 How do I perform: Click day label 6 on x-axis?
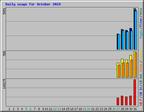click(x=30, y=109)
